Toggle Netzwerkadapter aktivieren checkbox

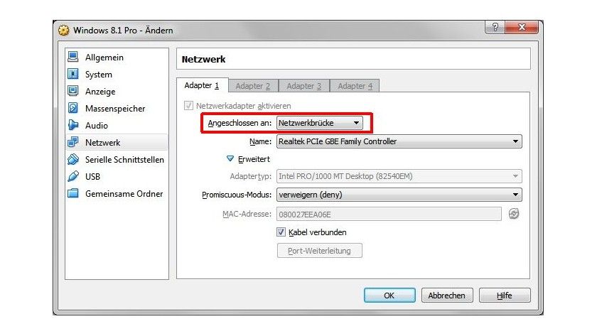pyautogui.click(x=188, y=105)
